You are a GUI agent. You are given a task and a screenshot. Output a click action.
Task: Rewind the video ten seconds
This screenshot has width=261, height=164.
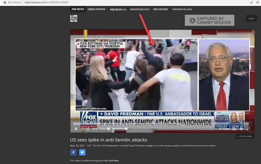click(x=83, y=129)
